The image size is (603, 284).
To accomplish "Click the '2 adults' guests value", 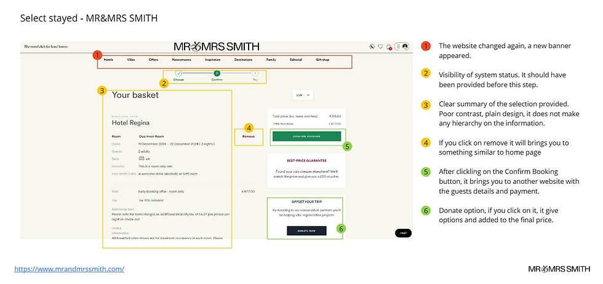I will [x=144, y=151].
